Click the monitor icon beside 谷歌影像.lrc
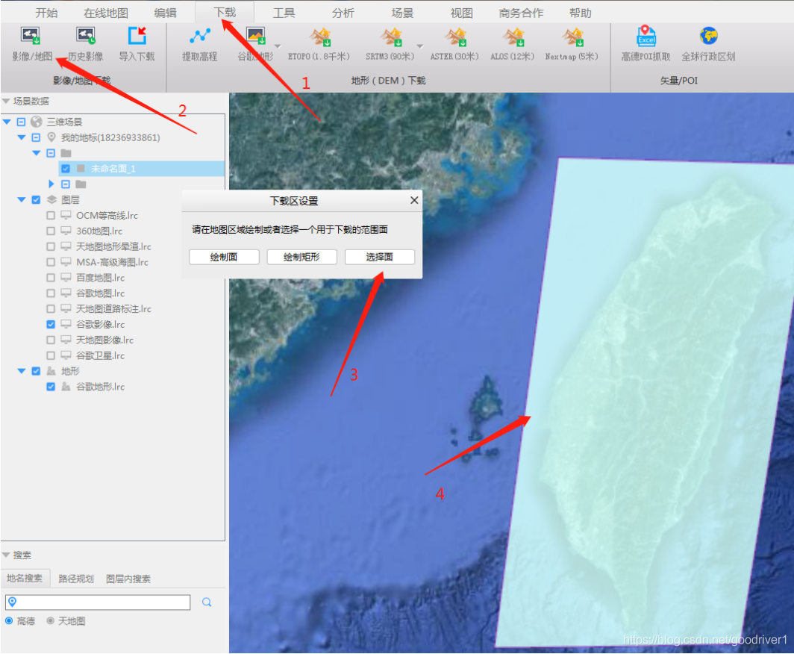The width and height of the screenshot is (794, 654). (x=66, y=324)
